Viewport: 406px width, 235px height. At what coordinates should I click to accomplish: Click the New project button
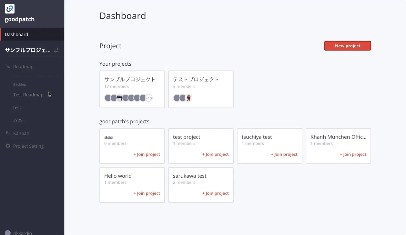[348, 46]
